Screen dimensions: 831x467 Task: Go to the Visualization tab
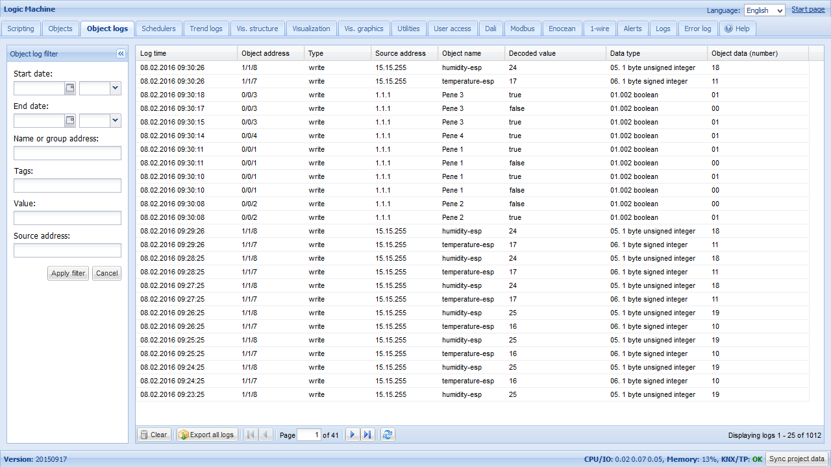point(311,29)
